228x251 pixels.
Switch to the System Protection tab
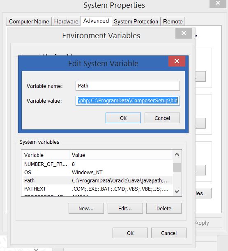[136, 21]
